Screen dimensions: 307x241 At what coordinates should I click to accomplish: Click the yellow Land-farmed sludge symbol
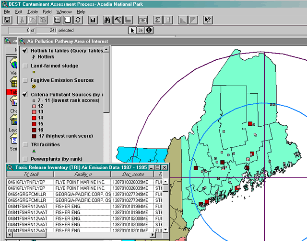pyautogui.click(x=34, y=72)
